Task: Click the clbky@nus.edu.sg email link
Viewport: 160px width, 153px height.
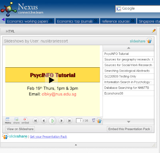Action: [x=59, y=94]
